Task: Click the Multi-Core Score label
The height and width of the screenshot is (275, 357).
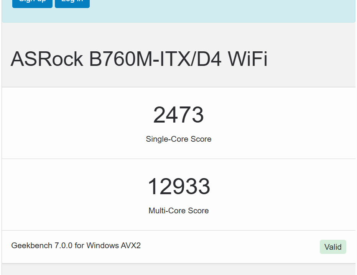Action: pyautogui.click(x=179, y=211)
